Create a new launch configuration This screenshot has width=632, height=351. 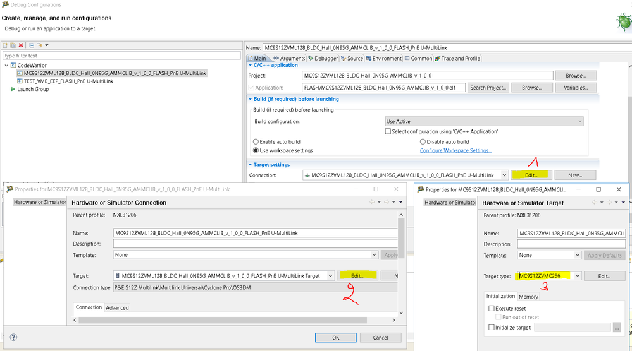point(5,45)
